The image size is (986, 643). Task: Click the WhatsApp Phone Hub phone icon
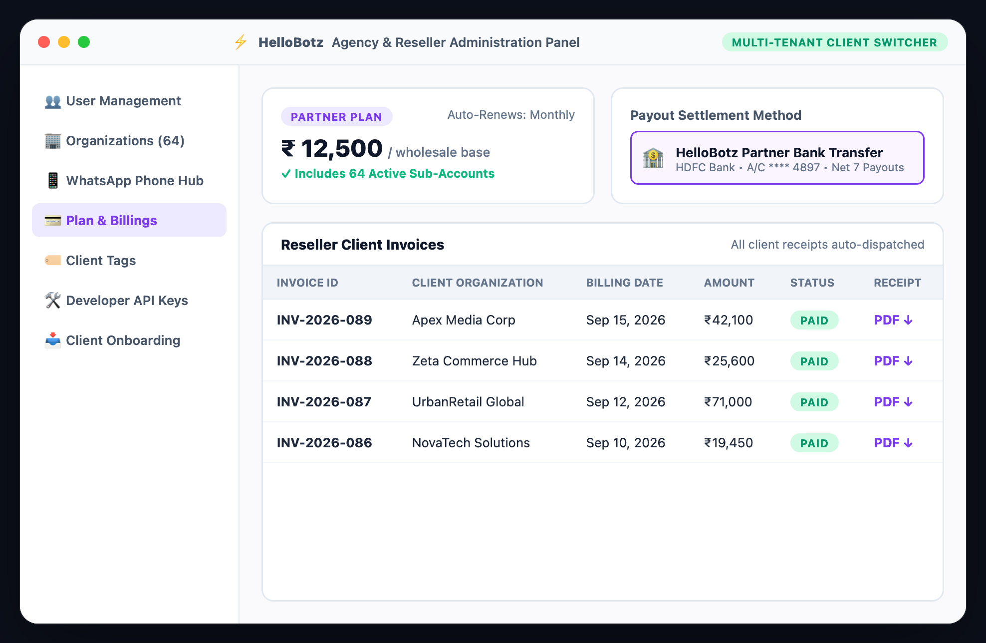pyautogui.click(x=52, y=181)
